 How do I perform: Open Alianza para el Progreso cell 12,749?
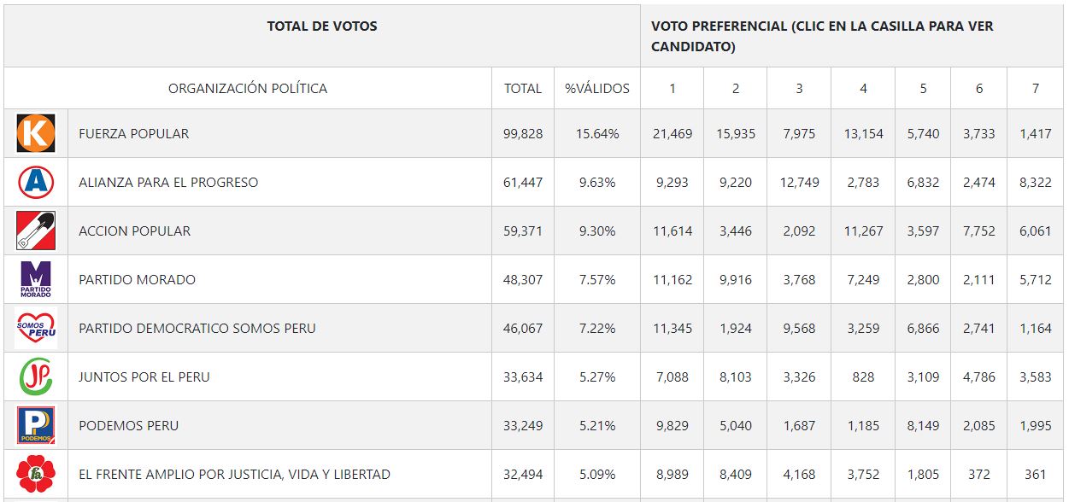pyautogui.click(x=799, y=182)
